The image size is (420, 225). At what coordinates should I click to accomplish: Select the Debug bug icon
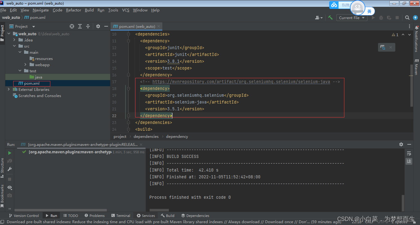381,18
